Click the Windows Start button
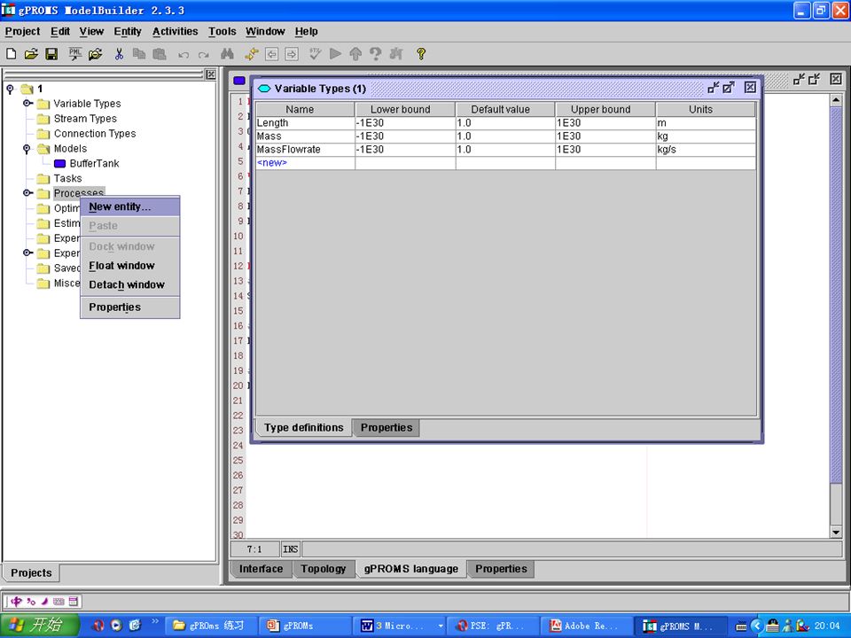 point(40,626)
